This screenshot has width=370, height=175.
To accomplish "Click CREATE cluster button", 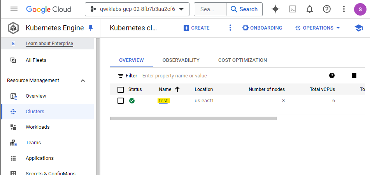I will (196, 28).
